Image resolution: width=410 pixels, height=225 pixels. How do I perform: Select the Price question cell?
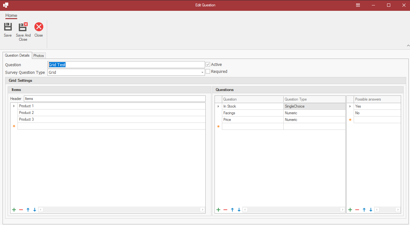253,120
